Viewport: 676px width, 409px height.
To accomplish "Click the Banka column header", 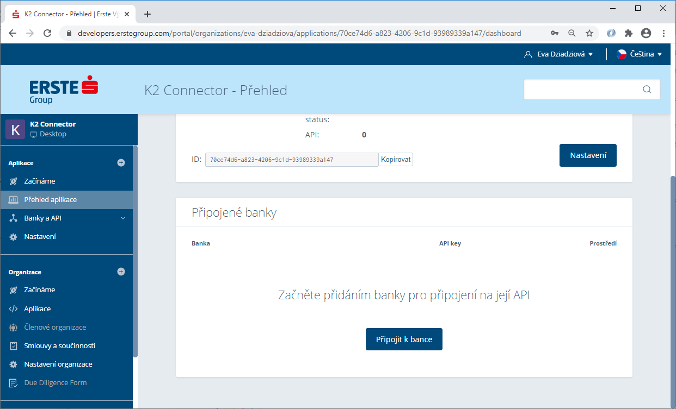I will (x=201, y=243).
